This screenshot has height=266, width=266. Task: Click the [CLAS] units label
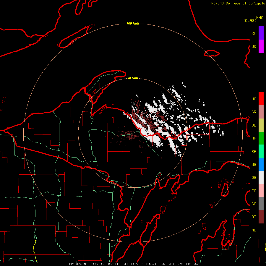coord(250,20)
